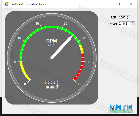Click the 'HOURS' caption below the odometer
Image resolution: width=139 pixels, height=116 pixels.
(52, 87)
